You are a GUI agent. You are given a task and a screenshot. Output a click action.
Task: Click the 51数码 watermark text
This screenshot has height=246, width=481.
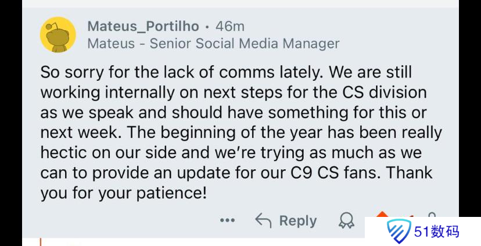[437, 231]
